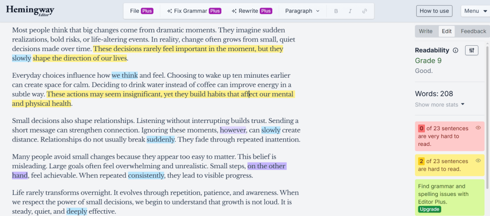This screenshot has height=216, width=490.
Task: Open the Menu dropdown
Action: 475,11
